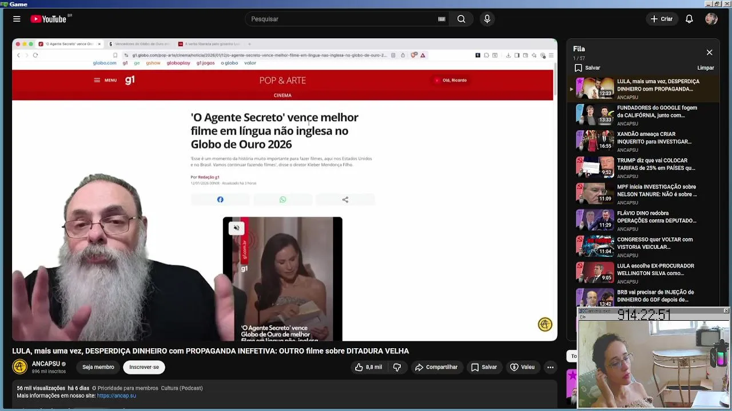Like the video with thumbs up
732x411 pixels.
pos(368,367)
